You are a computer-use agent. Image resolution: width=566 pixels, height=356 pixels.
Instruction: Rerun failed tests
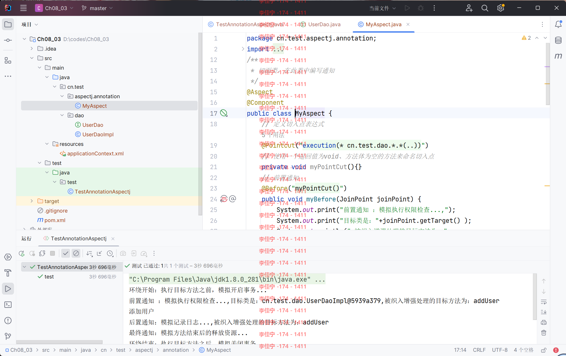[32, 254]
